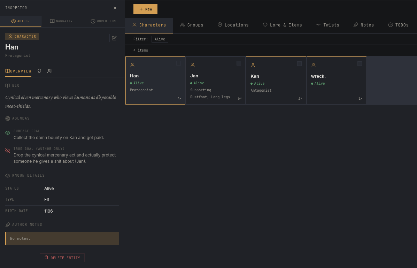This screenshot has width=417, height=268.
Task: Select the Kan character name
Action: 255,76
